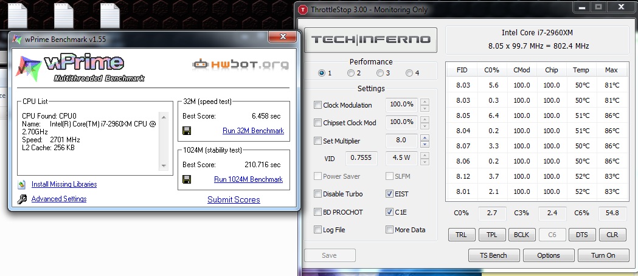
Task: Enable the Clock Modulation checkbox
Action: (x=317, y=105)
